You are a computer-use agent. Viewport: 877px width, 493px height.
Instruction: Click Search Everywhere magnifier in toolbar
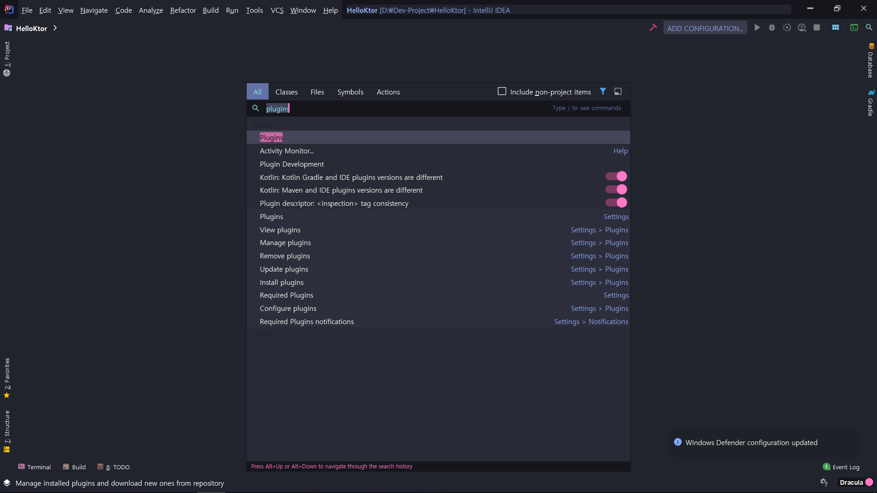869,28
